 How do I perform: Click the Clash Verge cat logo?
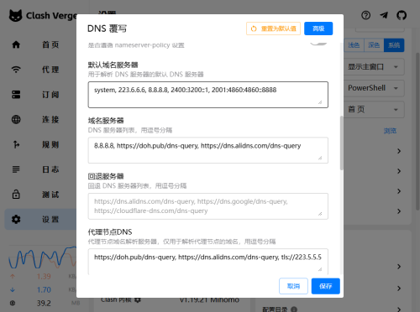point(15,15)
